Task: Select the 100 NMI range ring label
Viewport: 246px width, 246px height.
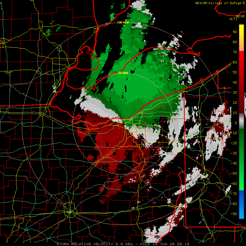Action: [123, 22]
